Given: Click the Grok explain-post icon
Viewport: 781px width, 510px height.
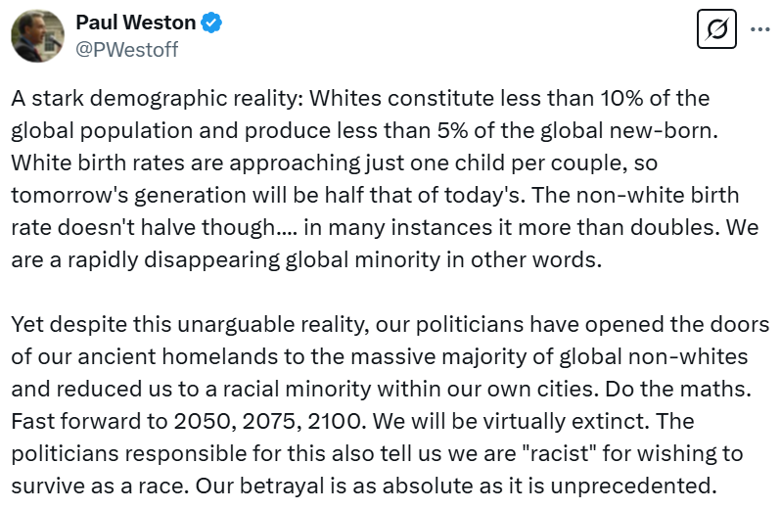Looking at the screenshot, I should point(715,30).
